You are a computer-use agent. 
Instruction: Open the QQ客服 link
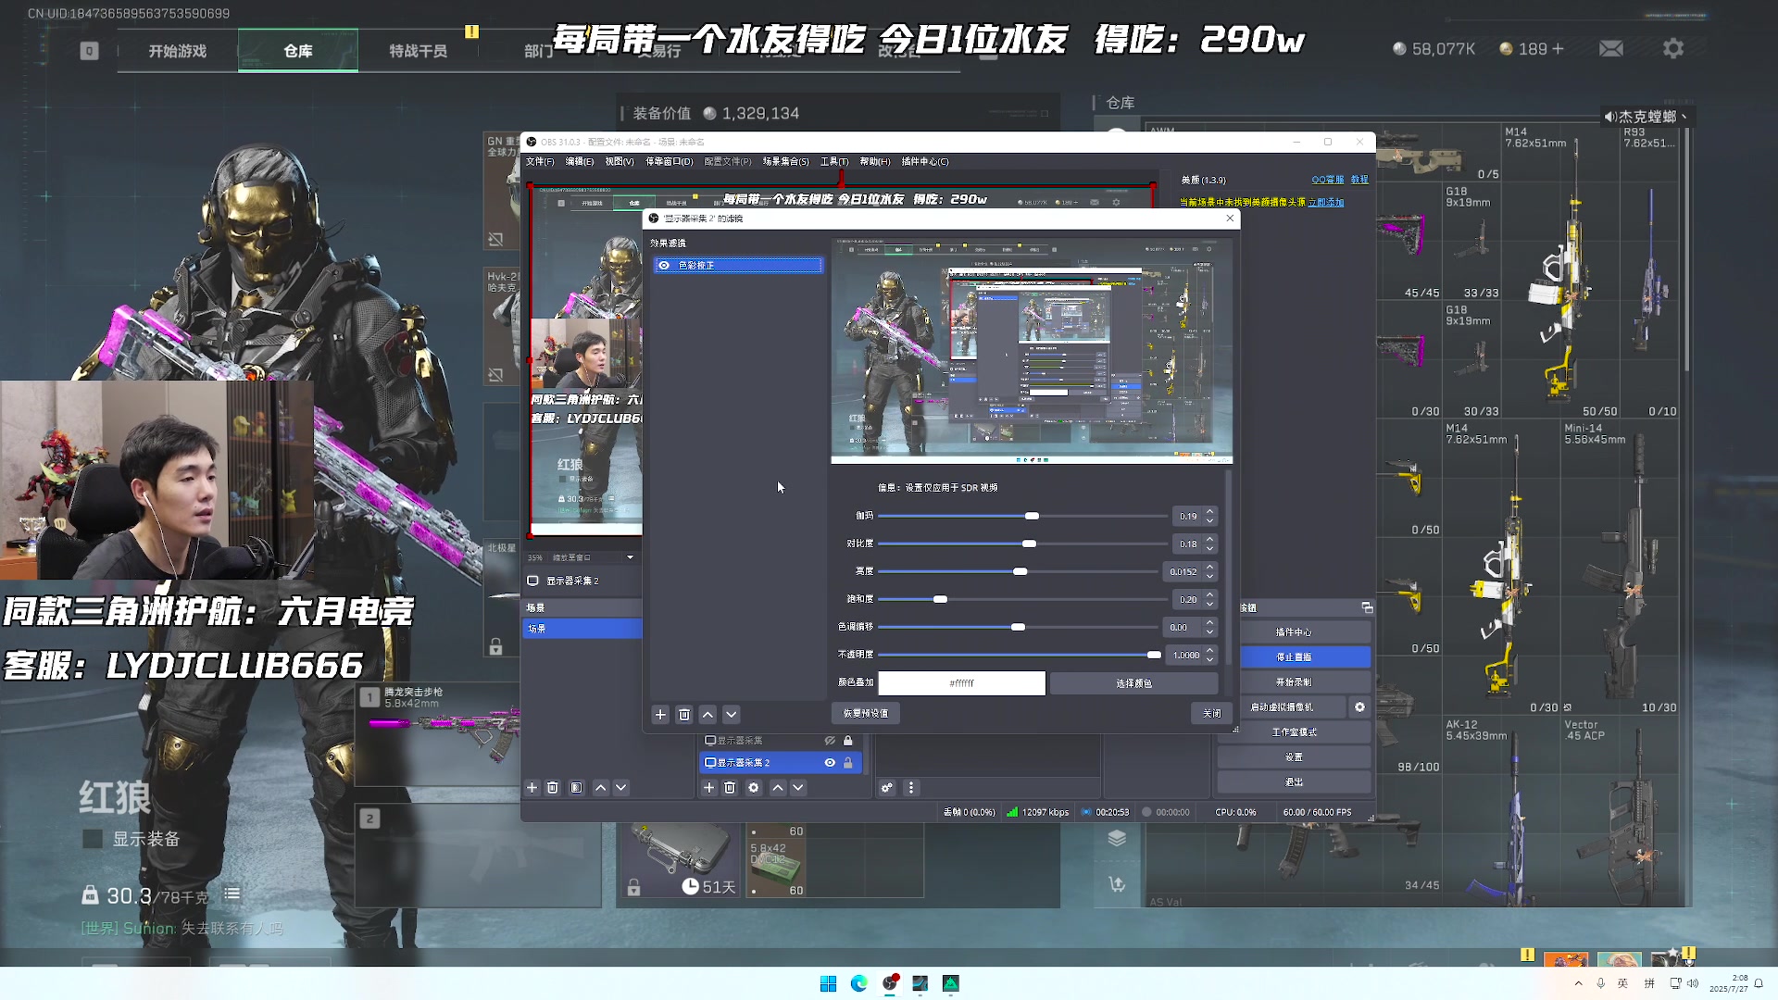1327,180
